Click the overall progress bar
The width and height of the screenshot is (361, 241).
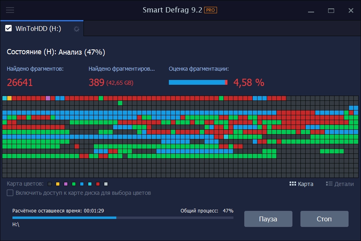point(123,217)
